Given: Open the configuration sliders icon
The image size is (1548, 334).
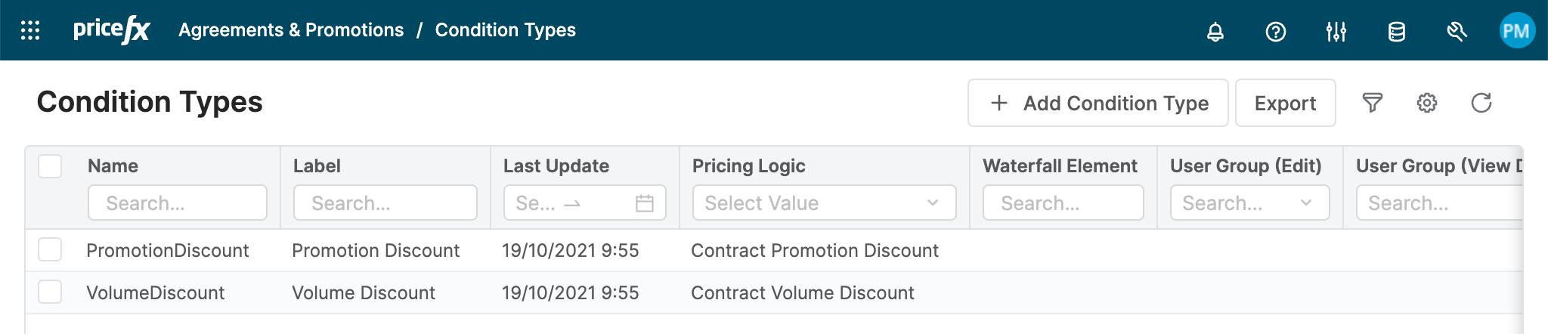Looking at the screenshot, I should coord(1336,32).
